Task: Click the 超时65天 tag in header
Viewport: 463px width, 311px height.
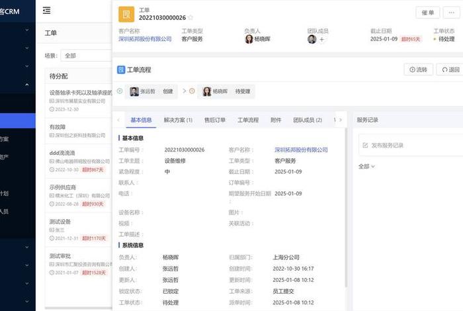Action: pyautogui.click(x=411, y=39)
